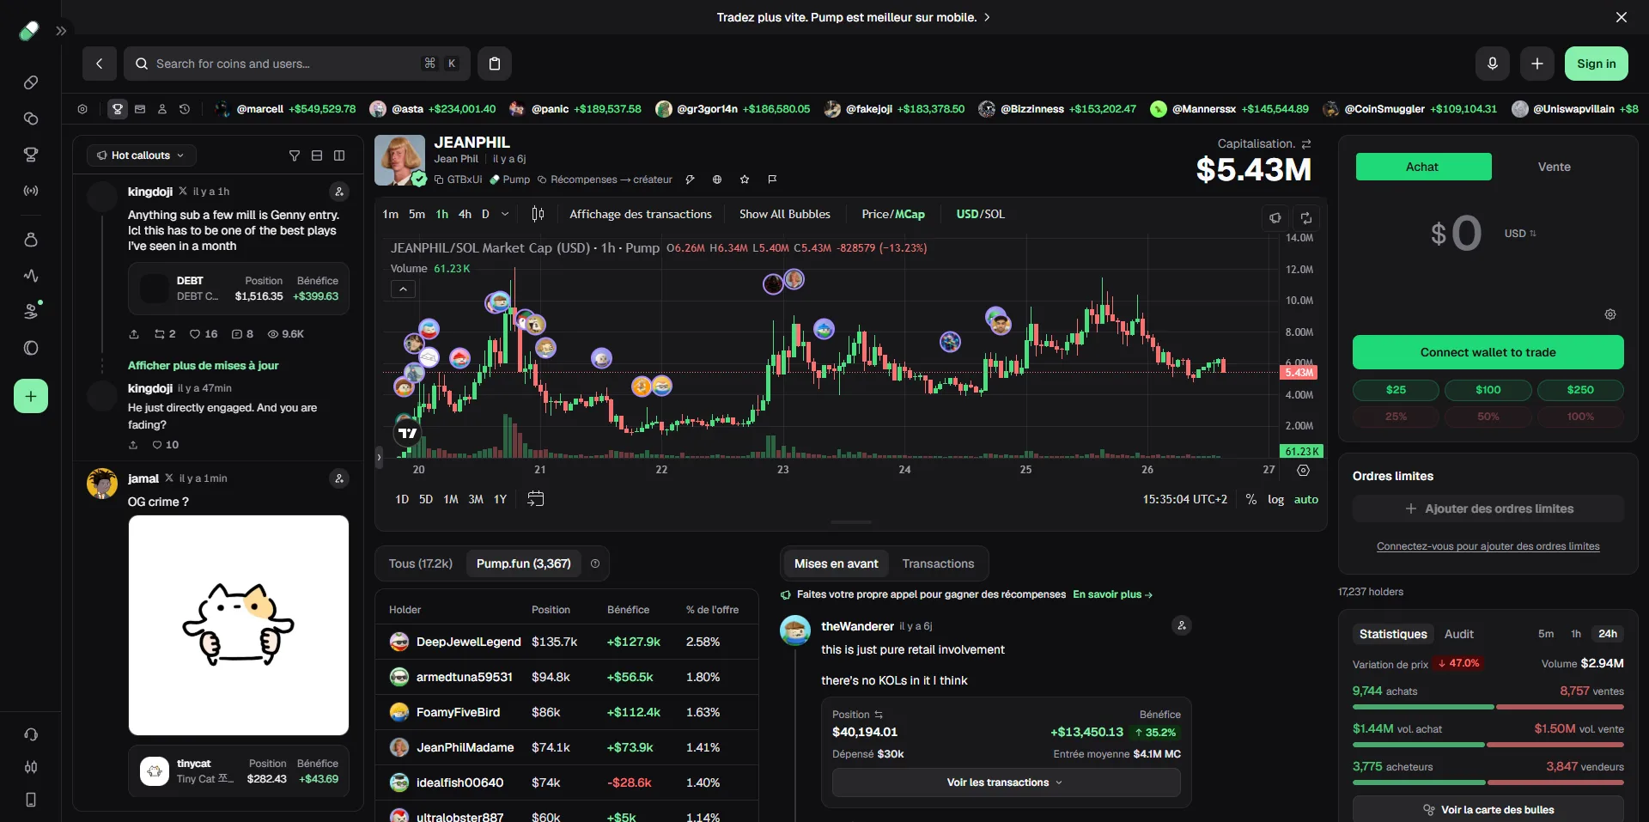The width and height of the screenshot is (1649, 822).
Task: Open the mobile phone icon in sidebar
Action: coord(31,800)
